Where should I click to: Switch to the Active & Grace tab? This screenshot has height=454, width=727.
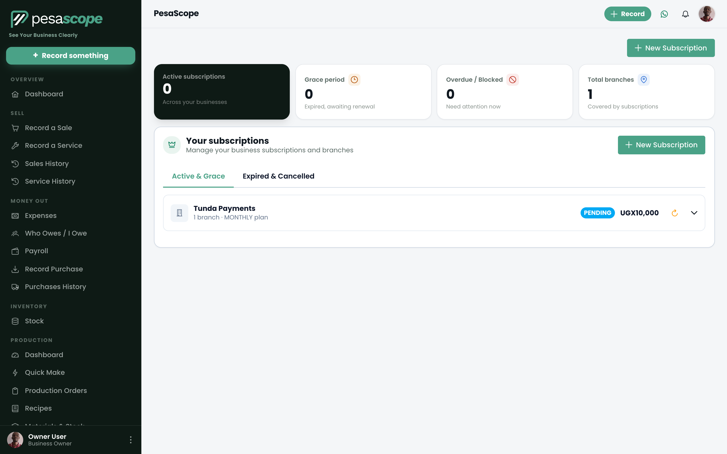(x=198, y=176)
